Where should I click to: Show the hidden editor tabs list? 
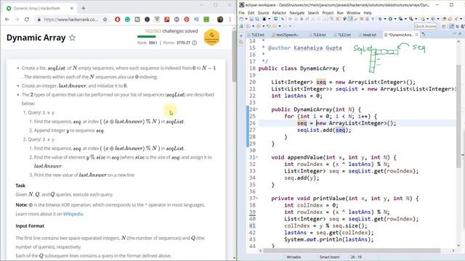[423, 35]
